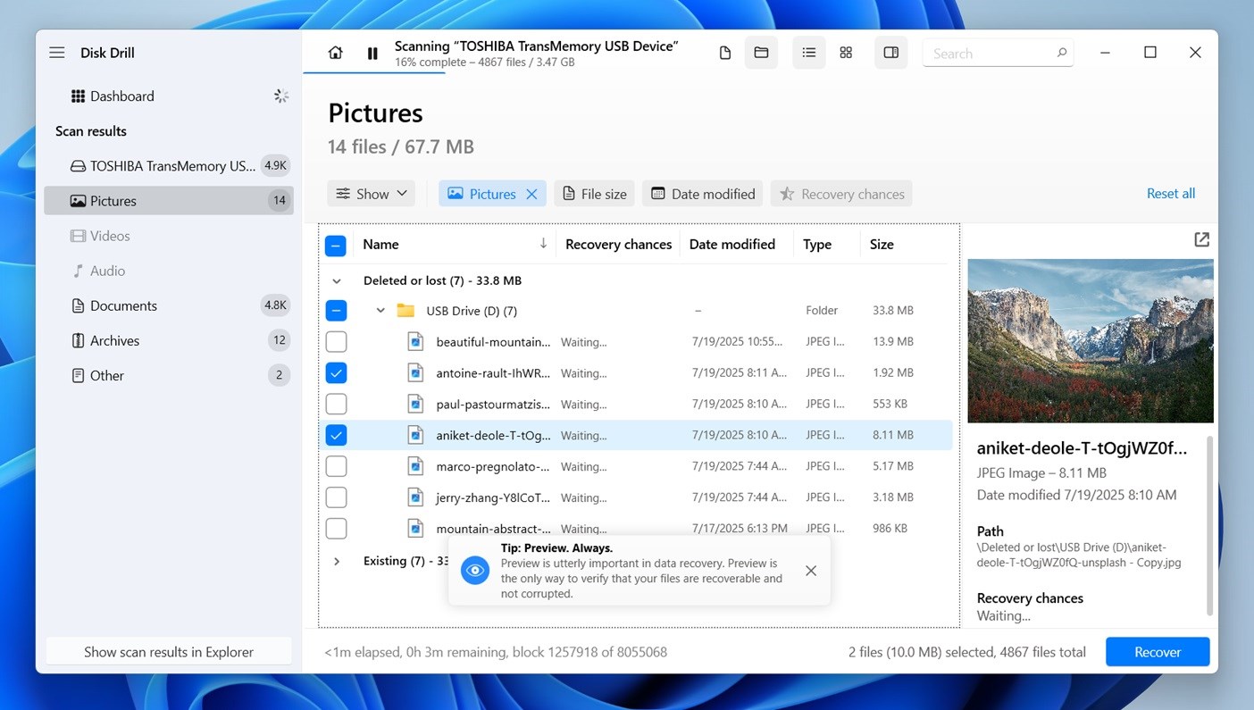Sort by the Type column header

point(817,244)
